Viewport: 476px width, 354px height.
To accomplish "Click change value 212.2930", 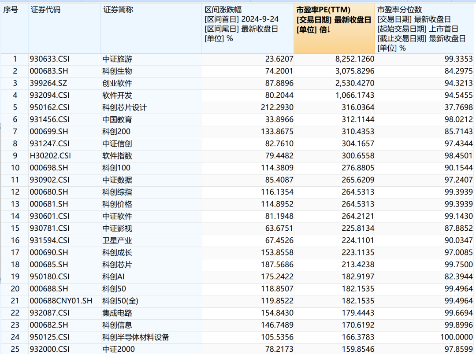I will coord(277,108).
